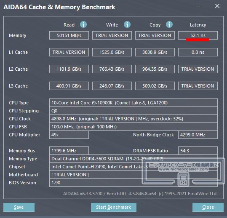Click the L3 Cache read value 400.91 GB/s

(69, 86)
